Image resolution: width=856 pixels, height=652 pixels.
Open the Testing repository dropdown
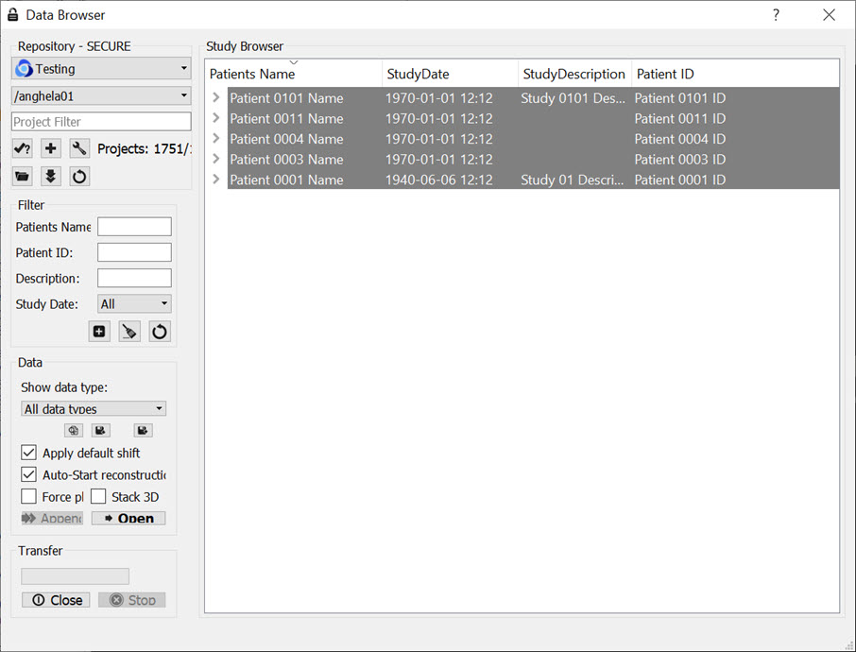[x=101, y=69]
